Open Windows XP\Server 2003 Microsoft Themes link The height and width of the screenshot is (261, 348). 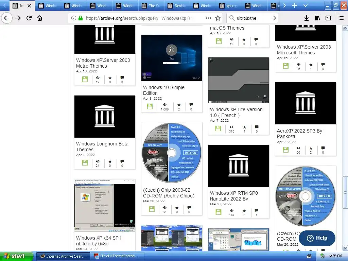click(304, 50)
